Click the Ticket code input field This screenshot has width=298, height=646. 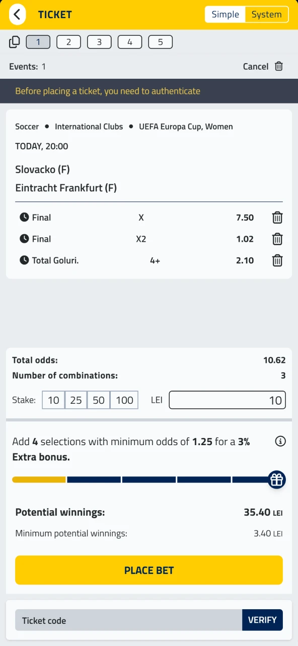tap(128, 620)
